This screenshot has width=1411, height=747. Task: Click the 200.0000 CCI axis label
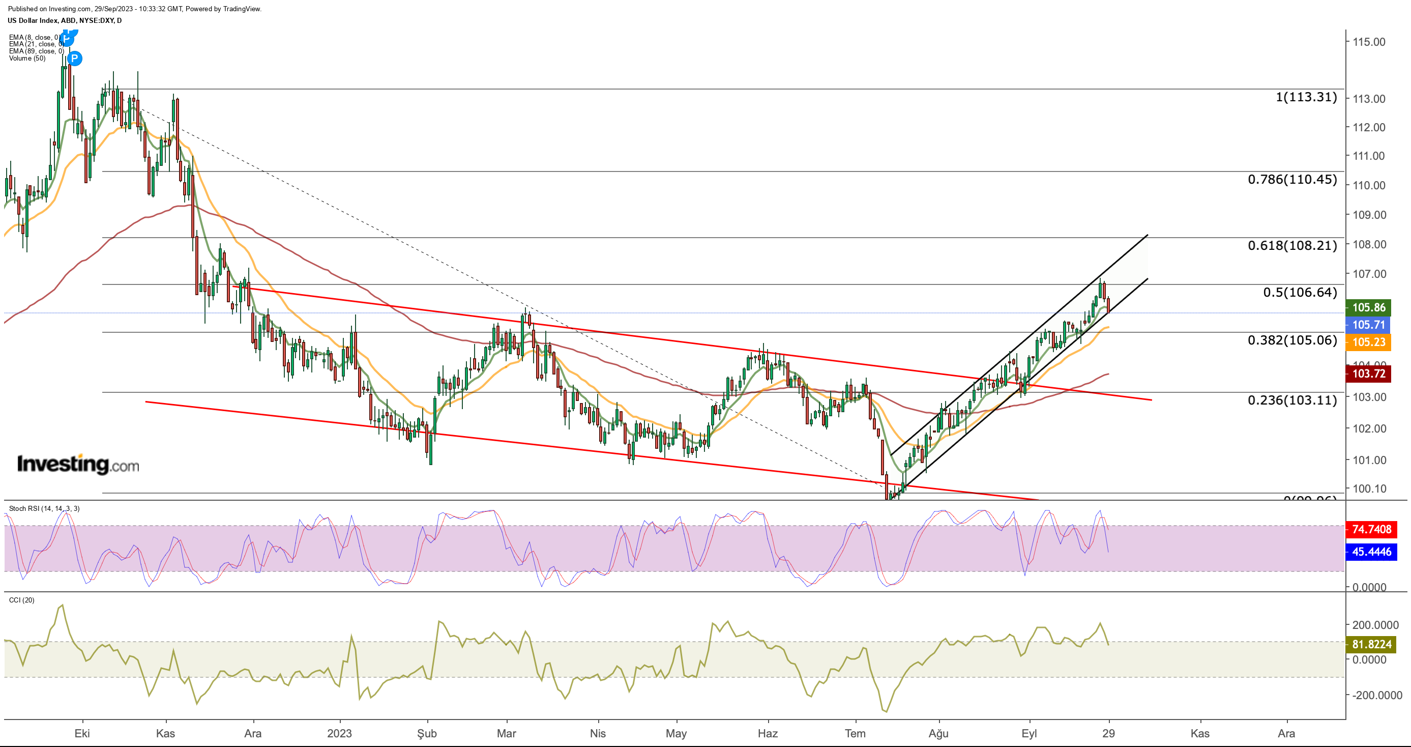1375,625
